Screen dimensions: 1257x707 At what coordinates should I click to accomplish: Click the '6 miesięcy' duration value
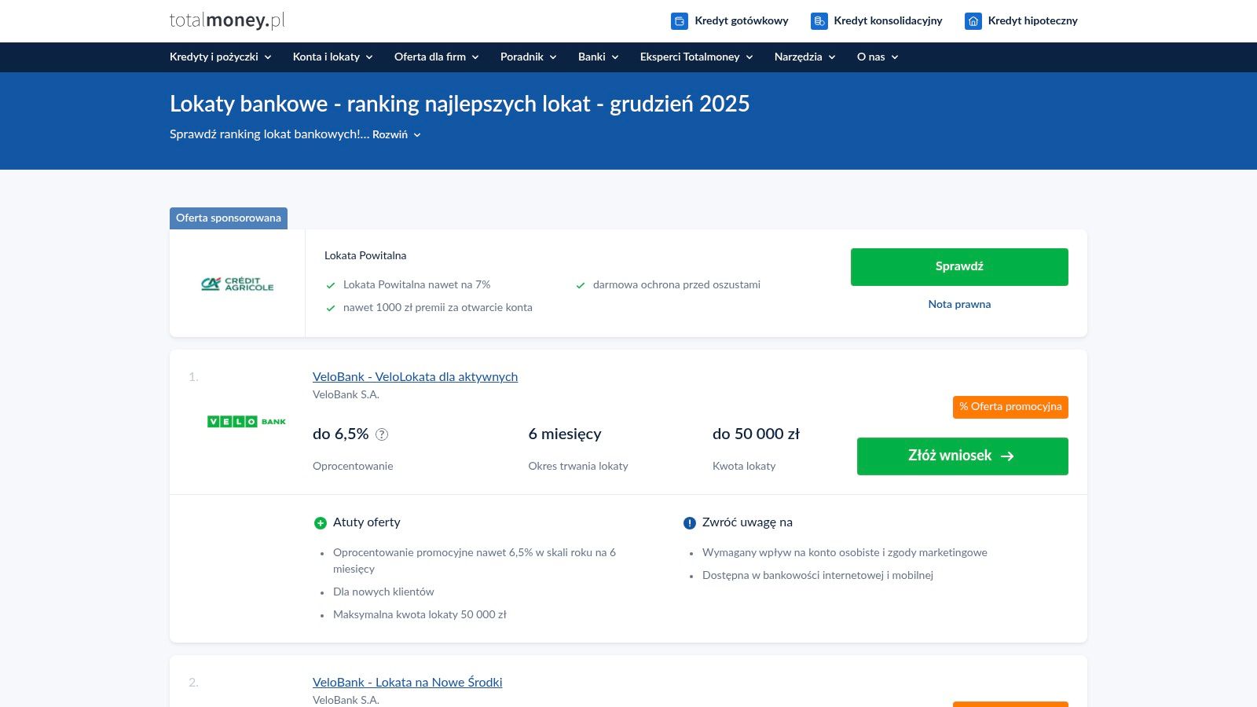pos(565,434)
